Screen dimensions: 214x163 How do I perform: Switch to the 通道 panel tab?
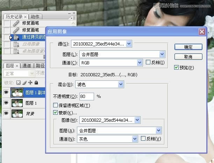point(27,66)
